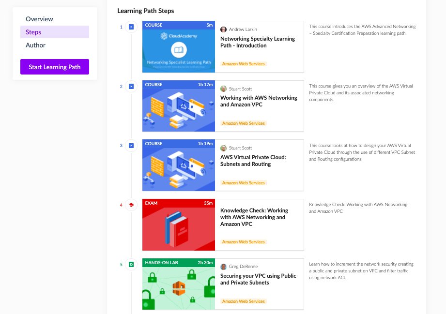
Task: Click the book icon on the Introduction thumbnail
Action: 179,50
